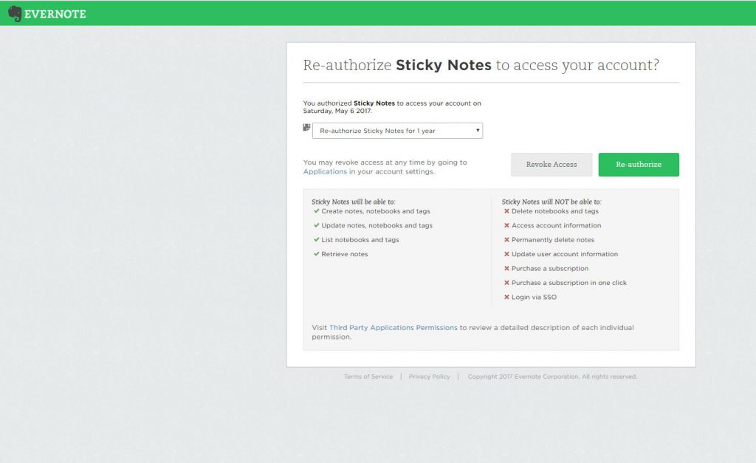Click the checkmark beside Create notes, notebooks and tags

click(317, 212)
